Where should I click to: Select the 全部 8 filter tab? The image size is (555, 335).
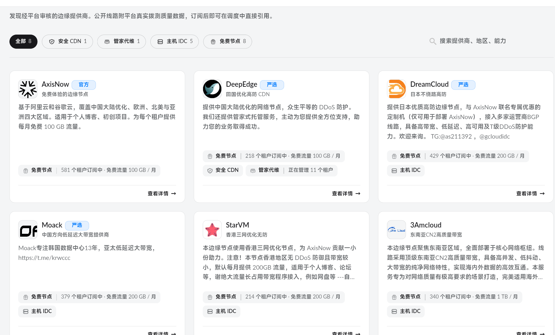(23, 41)
